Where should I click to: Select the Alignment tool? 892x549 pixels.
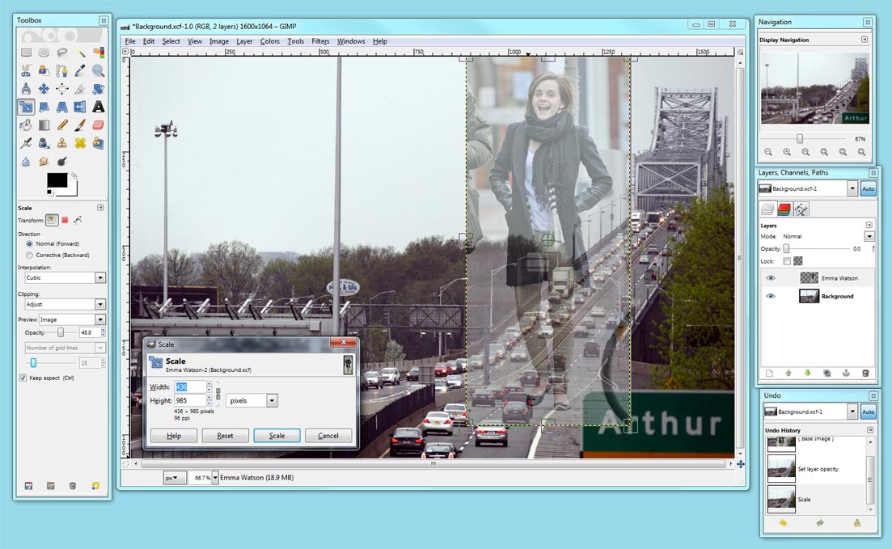coord(62,89)
